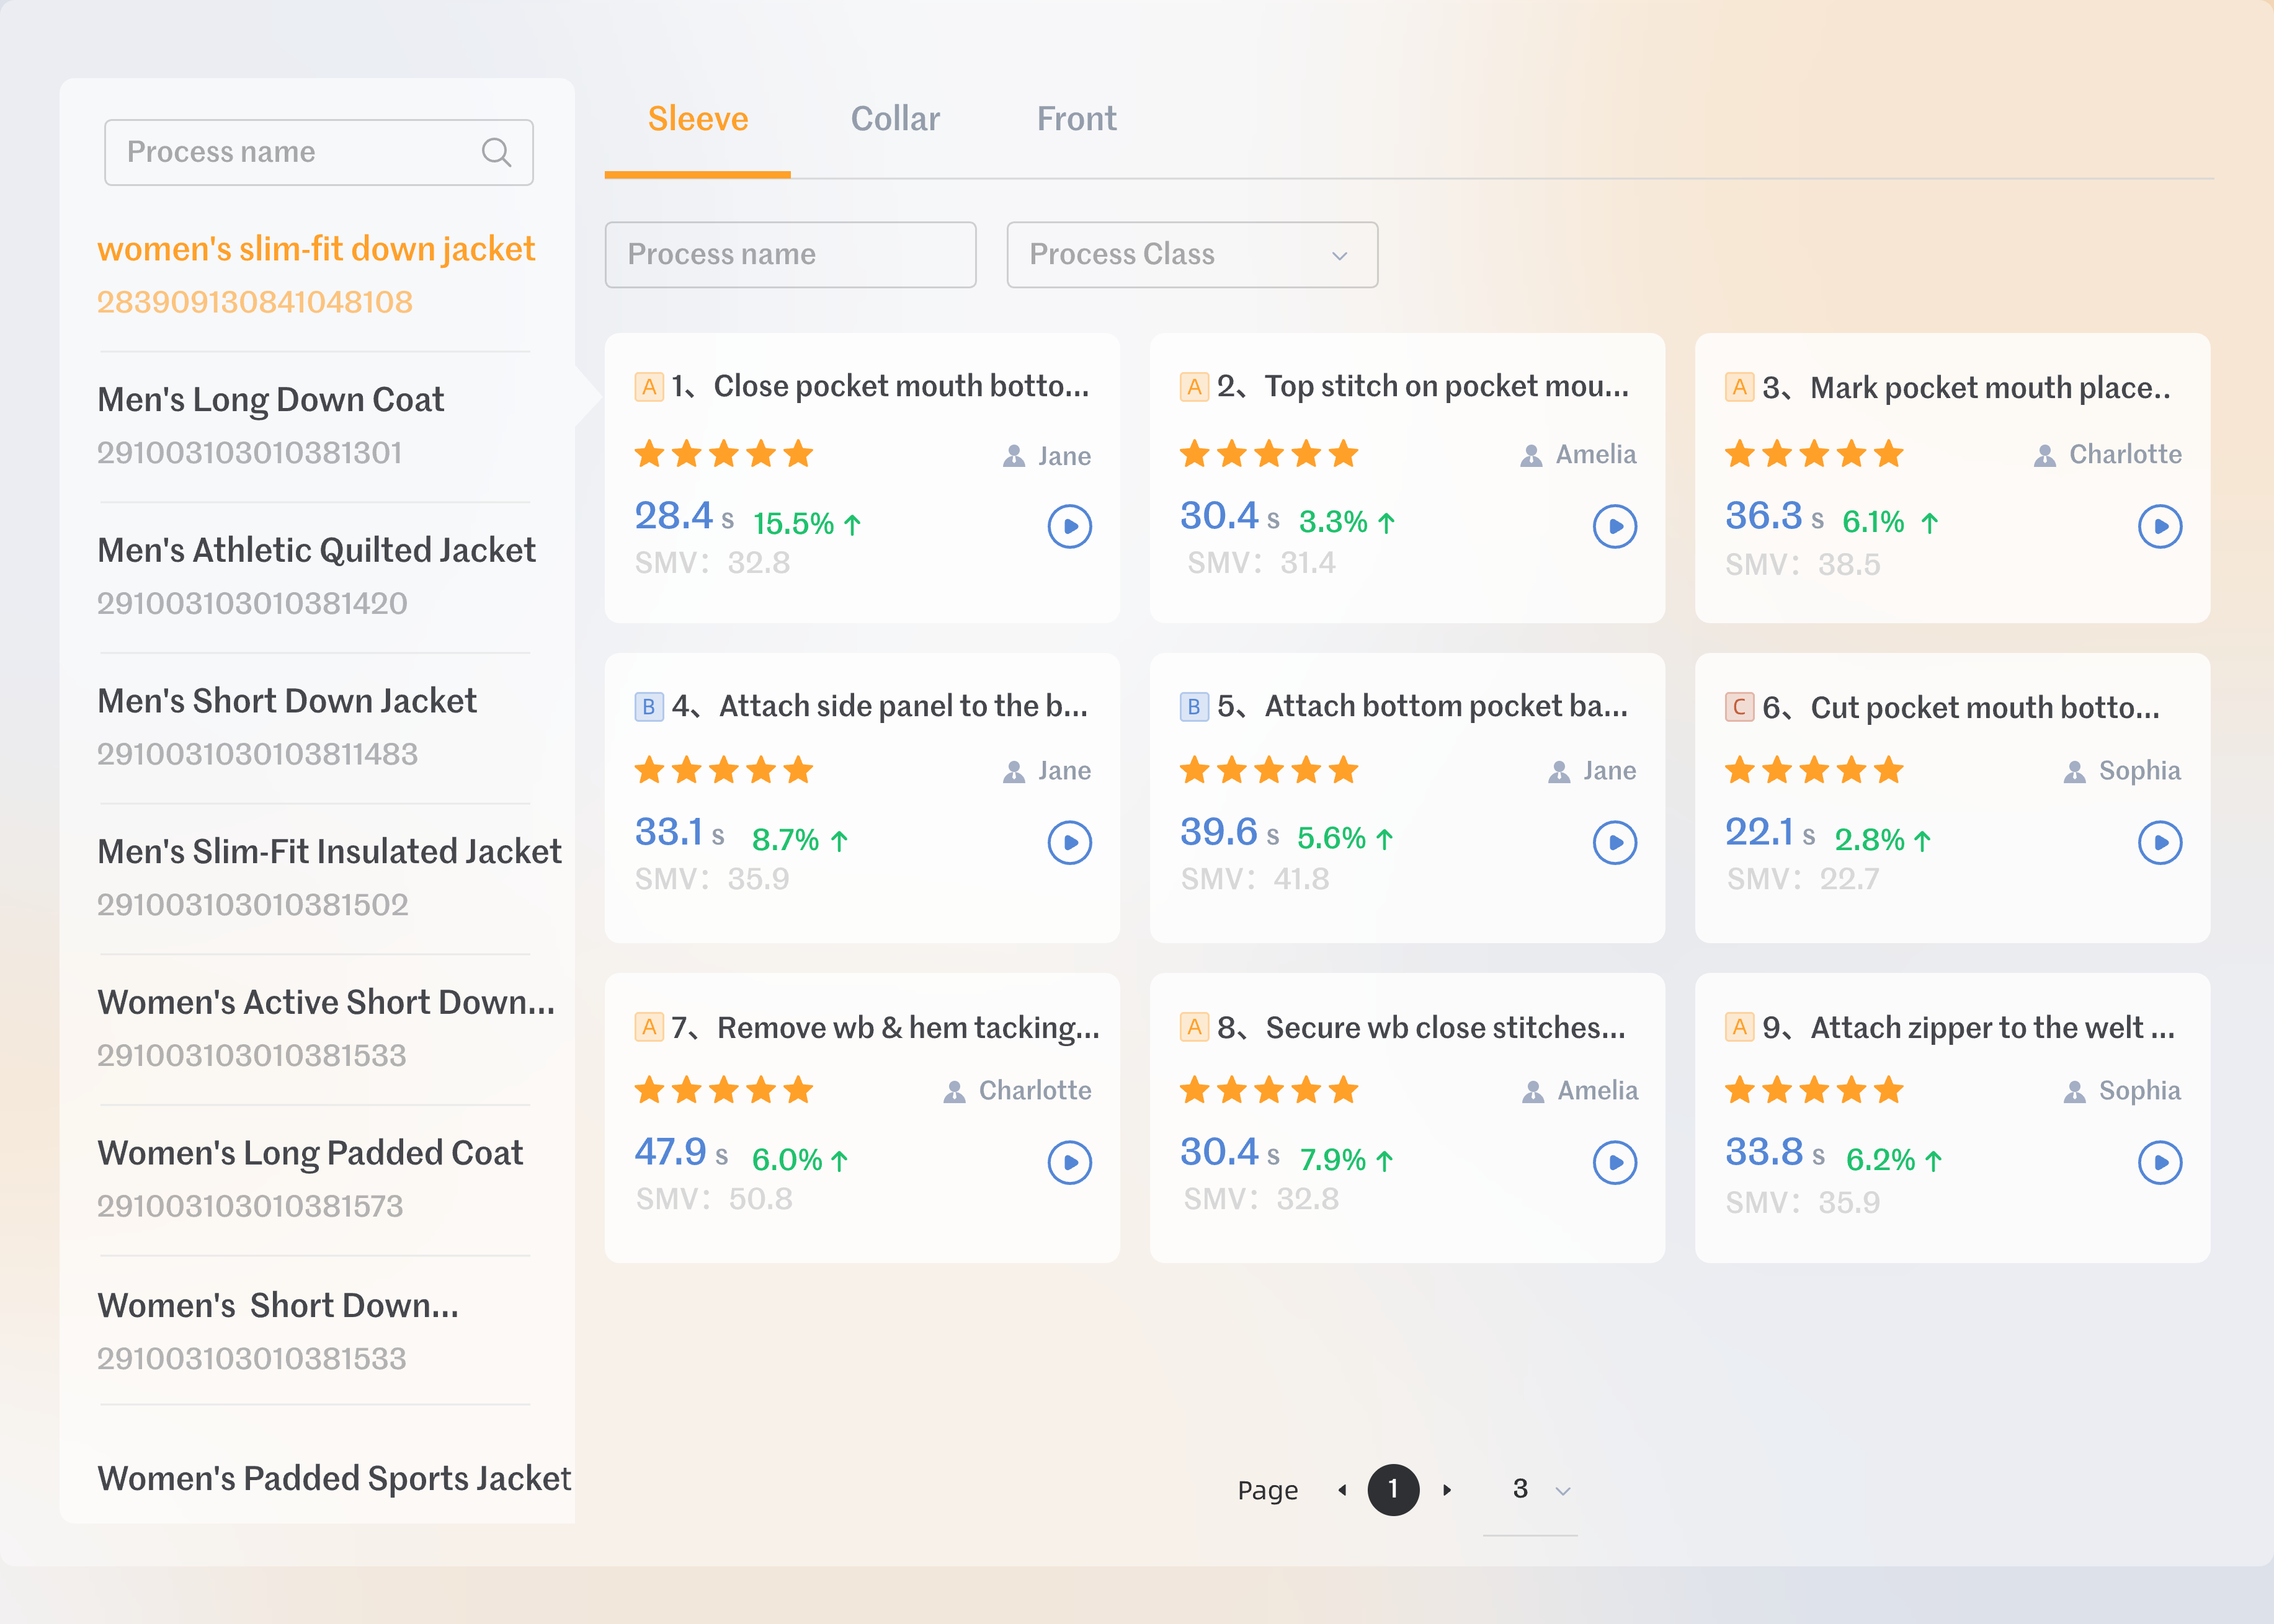
Task: Go to the previous page arrow
Action: pyautogui.click(x=1342, y=1490)
